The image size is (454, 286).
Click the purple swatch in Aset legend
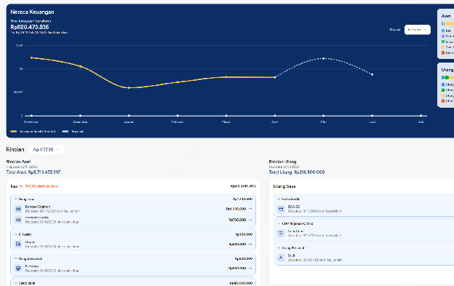(443, 36)
